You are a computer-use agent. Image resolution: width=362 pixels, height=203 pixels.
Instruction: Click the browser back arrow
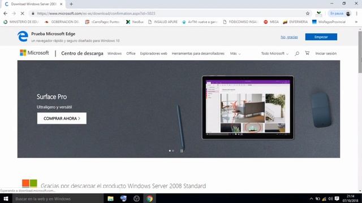pos(5,14)
